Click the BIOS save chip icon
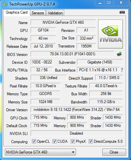 119,54
